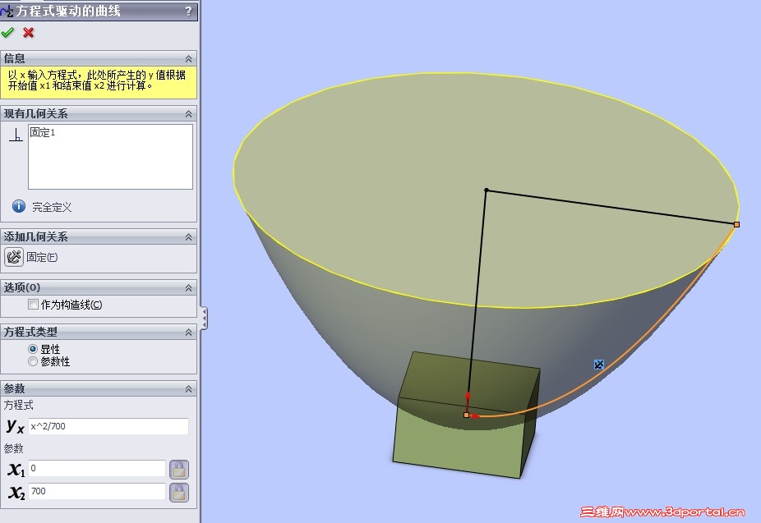This screenshot has width=761, height=523.
Task: Click the 完全定义 status text
Action: (x=52, y=208)
